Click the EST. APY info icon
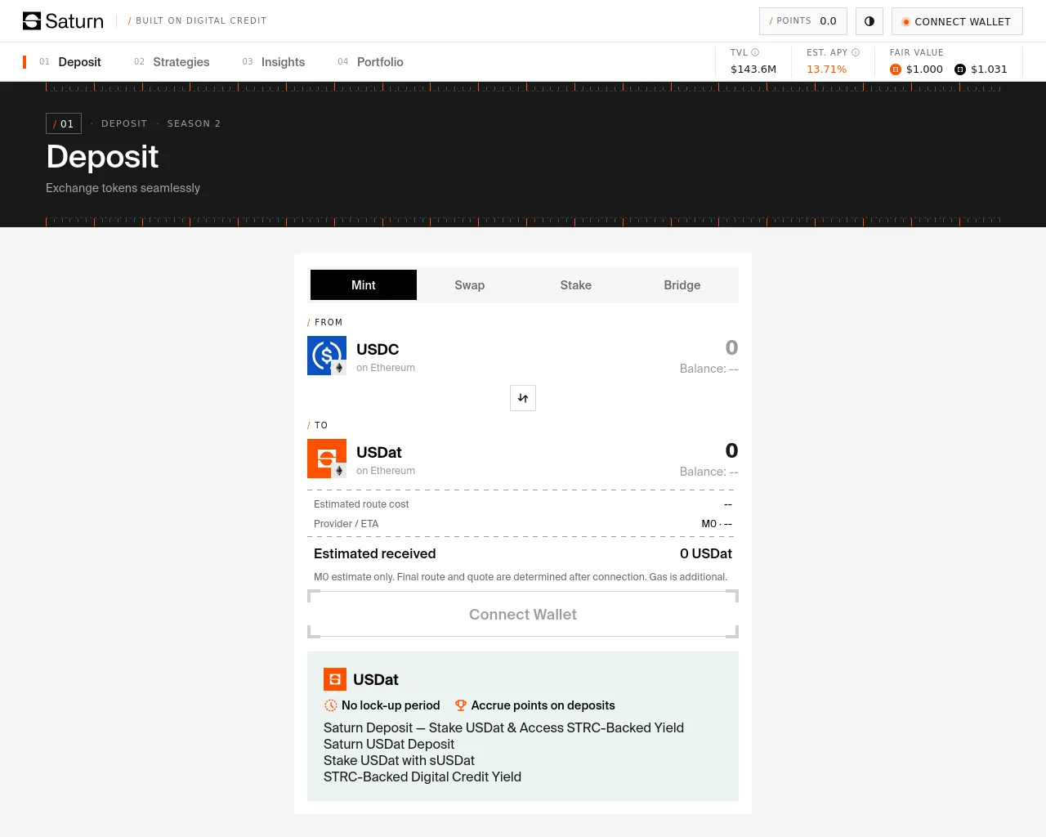Image resolution: width=1046 pixels, height=837 pixels. 856,52
